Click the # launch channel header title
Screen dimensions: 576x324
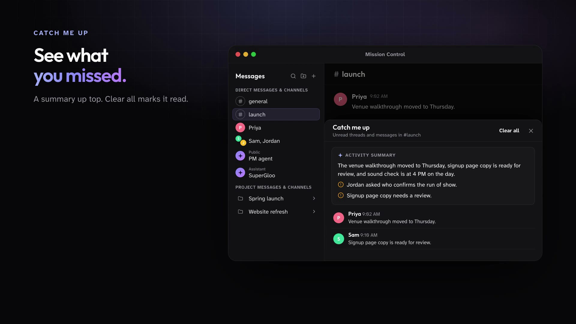pos(349,74)
